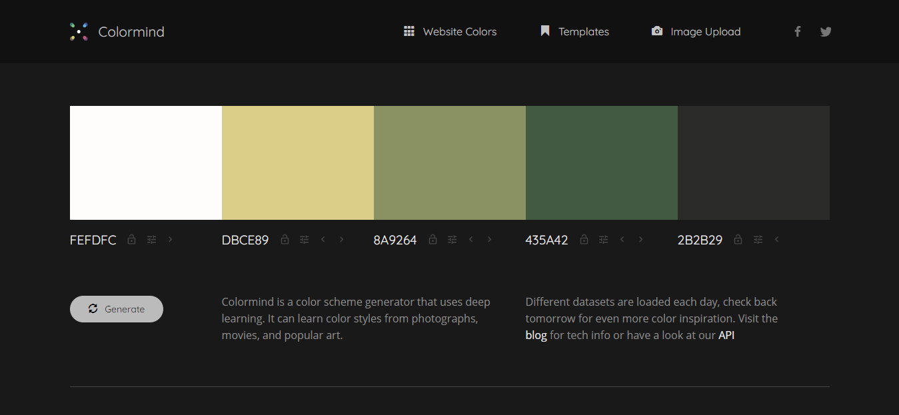
Task: Go to the Templates page
Action: 574,31
